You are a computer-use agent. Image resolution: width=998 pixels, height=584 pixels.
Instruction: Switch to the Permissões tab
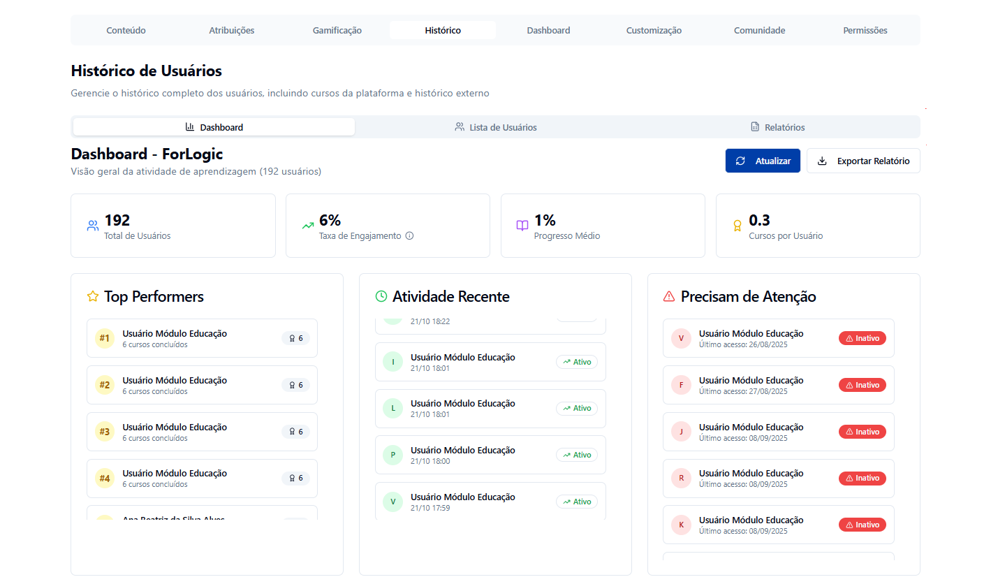865,31
